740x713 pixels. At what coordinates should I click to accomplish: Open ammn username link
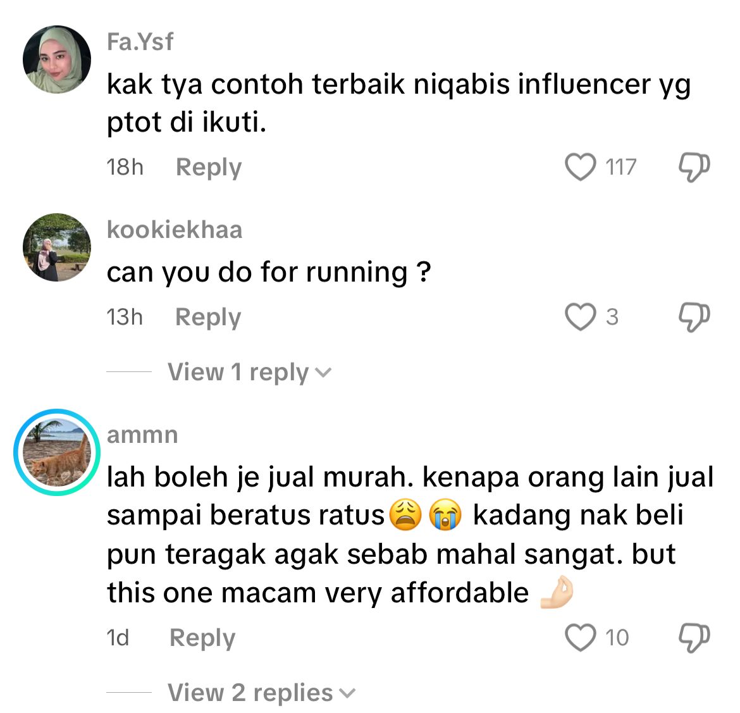click(142, 435)
